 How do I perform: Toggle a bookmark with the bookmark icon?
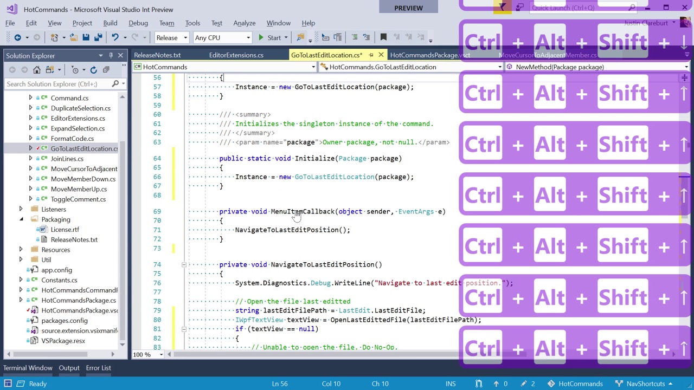tap(383, 37)
